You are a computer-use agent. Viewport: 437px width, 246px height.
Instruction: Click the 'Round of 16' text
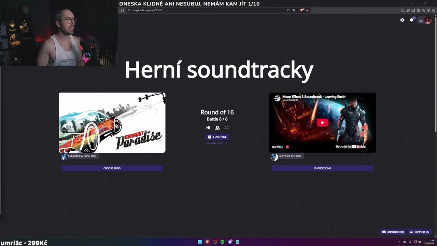217,112
